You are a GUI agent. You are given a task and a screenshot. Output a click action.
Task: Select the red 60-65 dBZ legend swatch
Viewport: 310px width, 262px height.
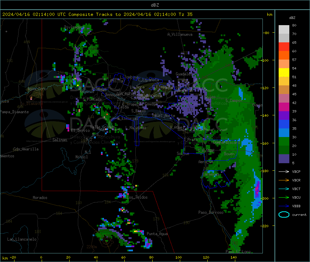point(284,46)
